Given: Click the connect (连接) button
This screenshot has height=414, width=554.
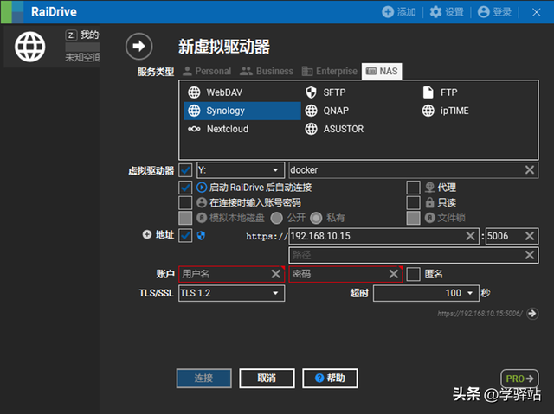Looking at the screenshot, I should pos(204,378).
